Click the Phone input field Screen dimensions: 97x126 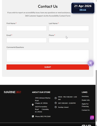point(69,40)
